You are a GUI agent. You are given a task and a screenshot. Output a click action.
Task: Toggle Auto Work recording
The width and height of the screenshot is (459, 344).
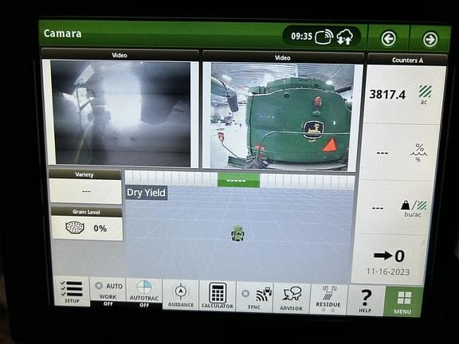point(108,291)
